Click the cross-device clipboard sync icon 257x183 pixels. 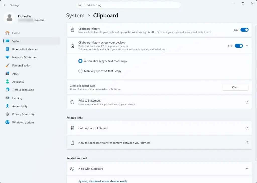point(72,46)
